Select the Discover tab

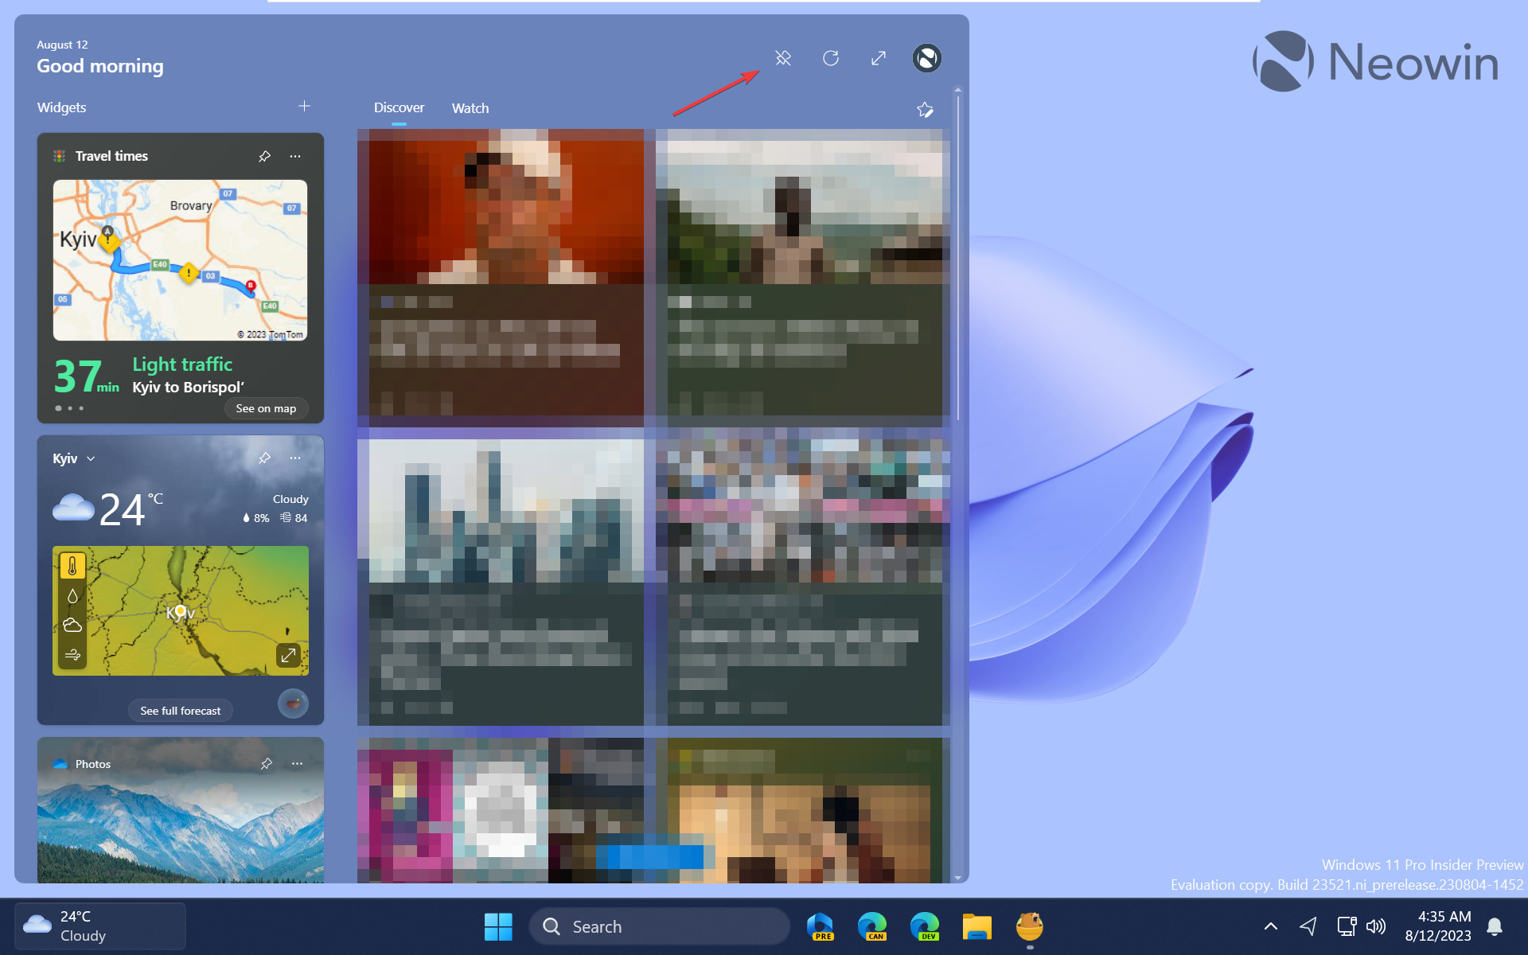coord(399,107)
